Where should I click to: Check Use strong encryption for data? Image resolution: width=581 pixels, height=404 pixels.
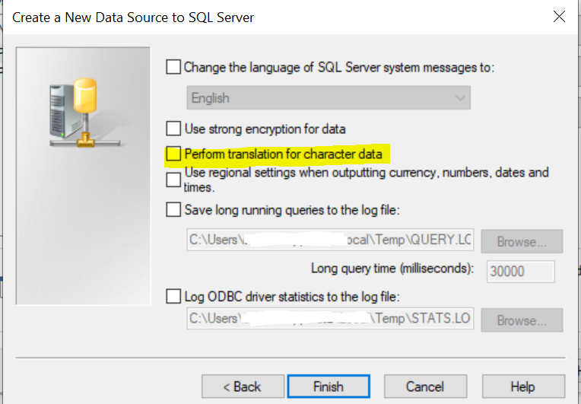tap(173, 129)
